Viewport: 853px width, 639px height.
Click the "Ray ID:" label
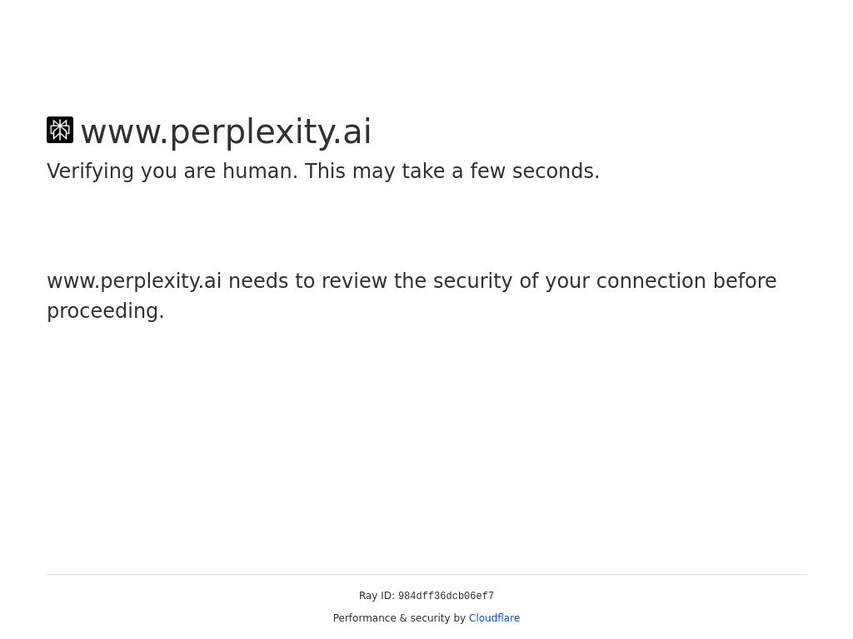coord(377,596)
